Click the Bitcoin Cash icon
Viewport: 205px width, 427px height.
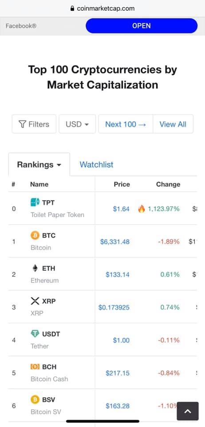[35, 367]
